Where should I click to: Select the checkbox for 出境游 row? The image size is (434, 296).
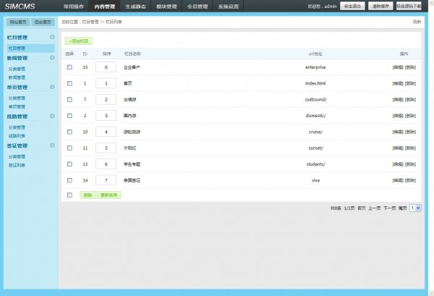click(69, 99)
